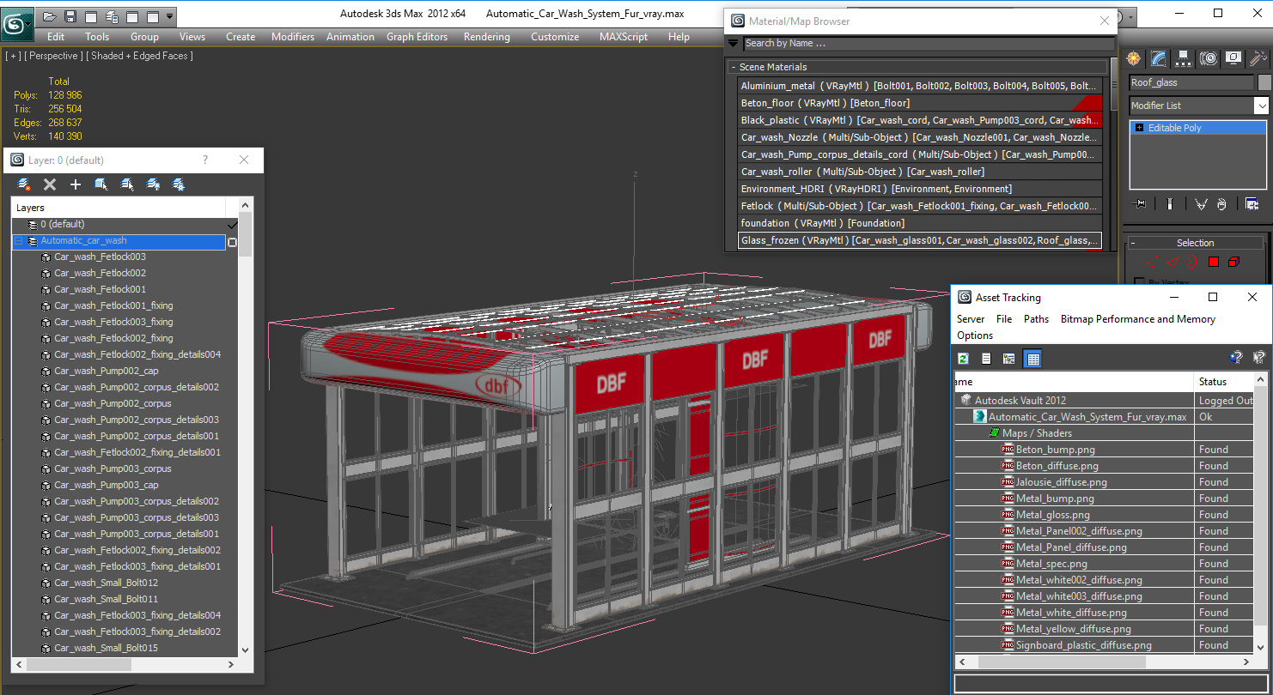The height and width of the screenshot is (695, 1273).
Task: Open the viewport [+] options menu
Action: (13, 56)
